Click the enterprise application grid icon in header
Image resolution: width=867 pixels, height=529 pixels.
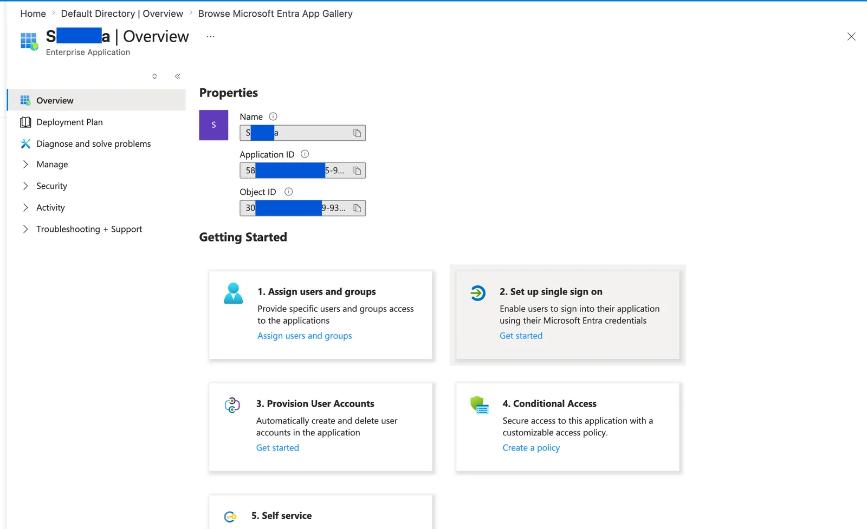pyautogui.click(x=29, y=41)
